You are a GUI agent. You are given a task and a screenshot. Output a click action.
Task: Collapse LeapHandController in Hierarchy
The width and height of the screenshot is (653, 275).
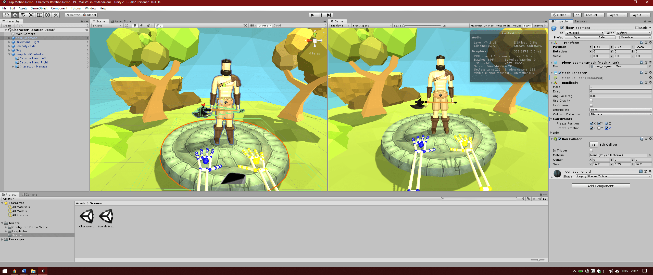click(x=9, y=54)
